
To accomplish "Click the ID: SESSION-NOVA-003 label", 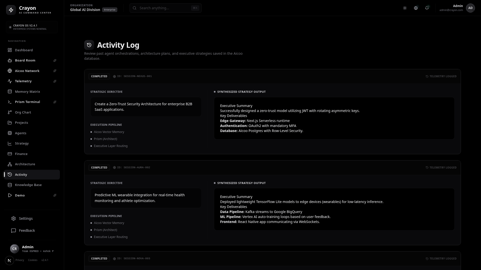I will click(134, 258).
